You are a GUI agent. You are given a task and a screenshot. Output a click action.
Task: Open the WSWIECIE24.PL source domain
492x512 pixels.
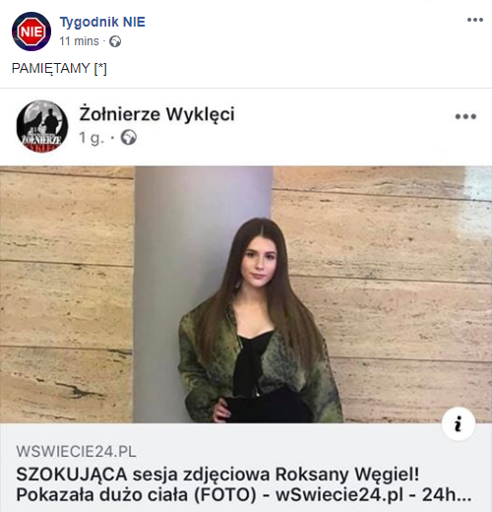click(76, 452)
